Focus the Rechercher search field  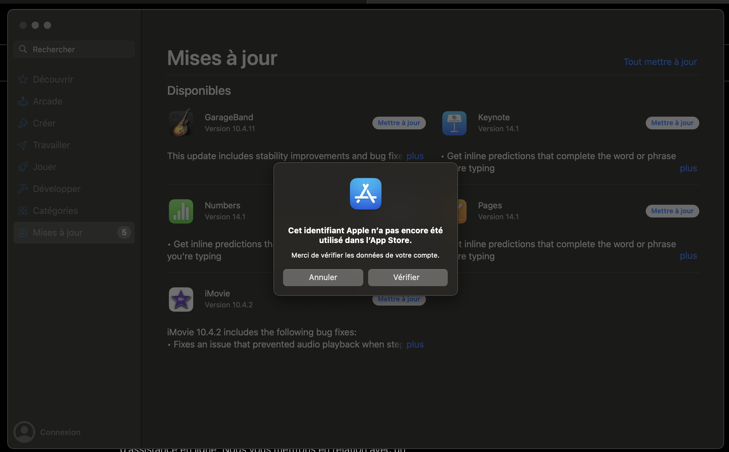pyautogui.click(x=79, y=49)
